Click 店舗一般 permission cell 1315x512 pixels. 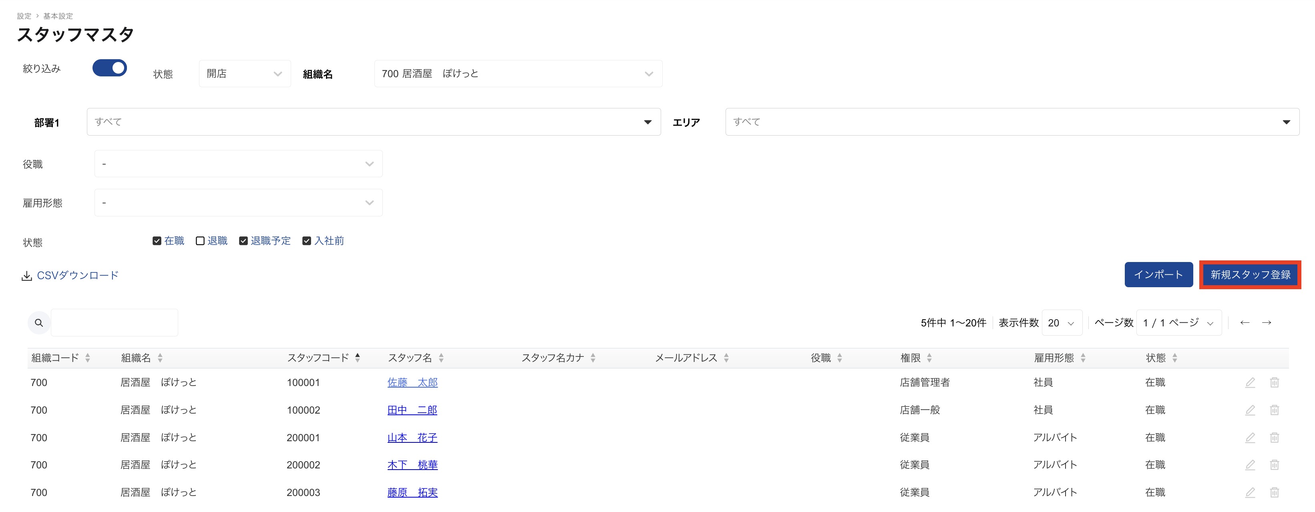920,410
